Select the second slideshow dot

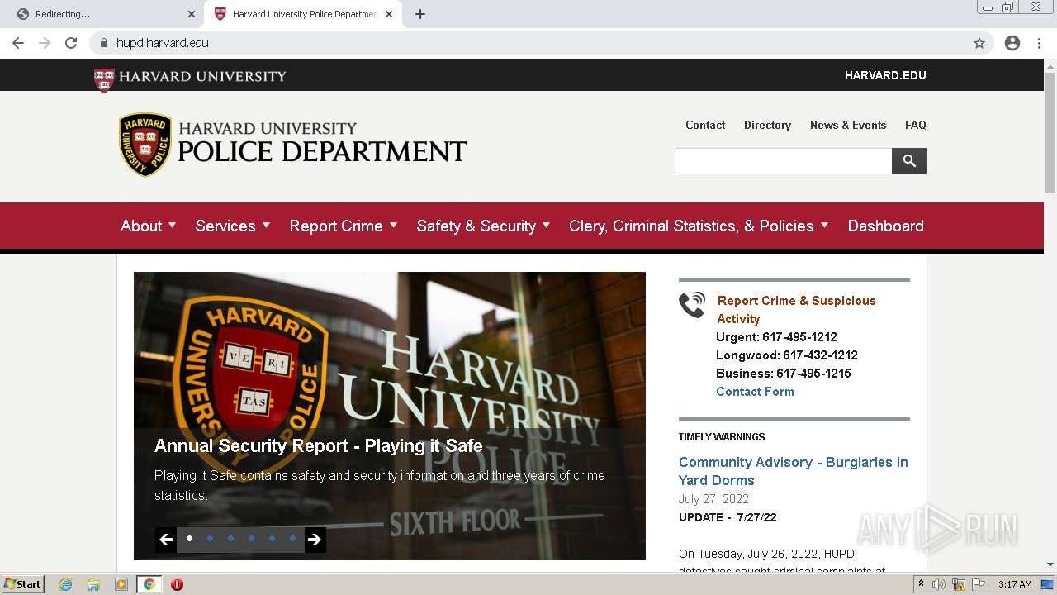[210, 538]
